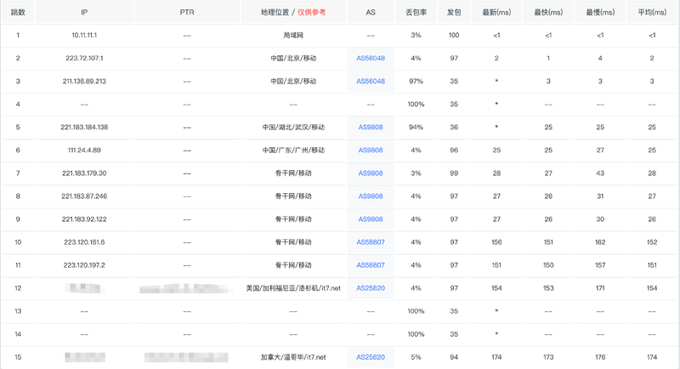Open AS9808 link for 111.24.4.89

click(371, 150)
